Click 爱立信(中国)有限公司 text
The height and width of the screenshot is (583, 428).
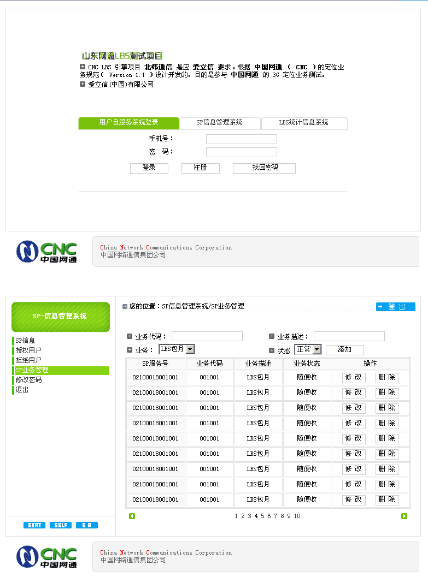tap(121, 85)
